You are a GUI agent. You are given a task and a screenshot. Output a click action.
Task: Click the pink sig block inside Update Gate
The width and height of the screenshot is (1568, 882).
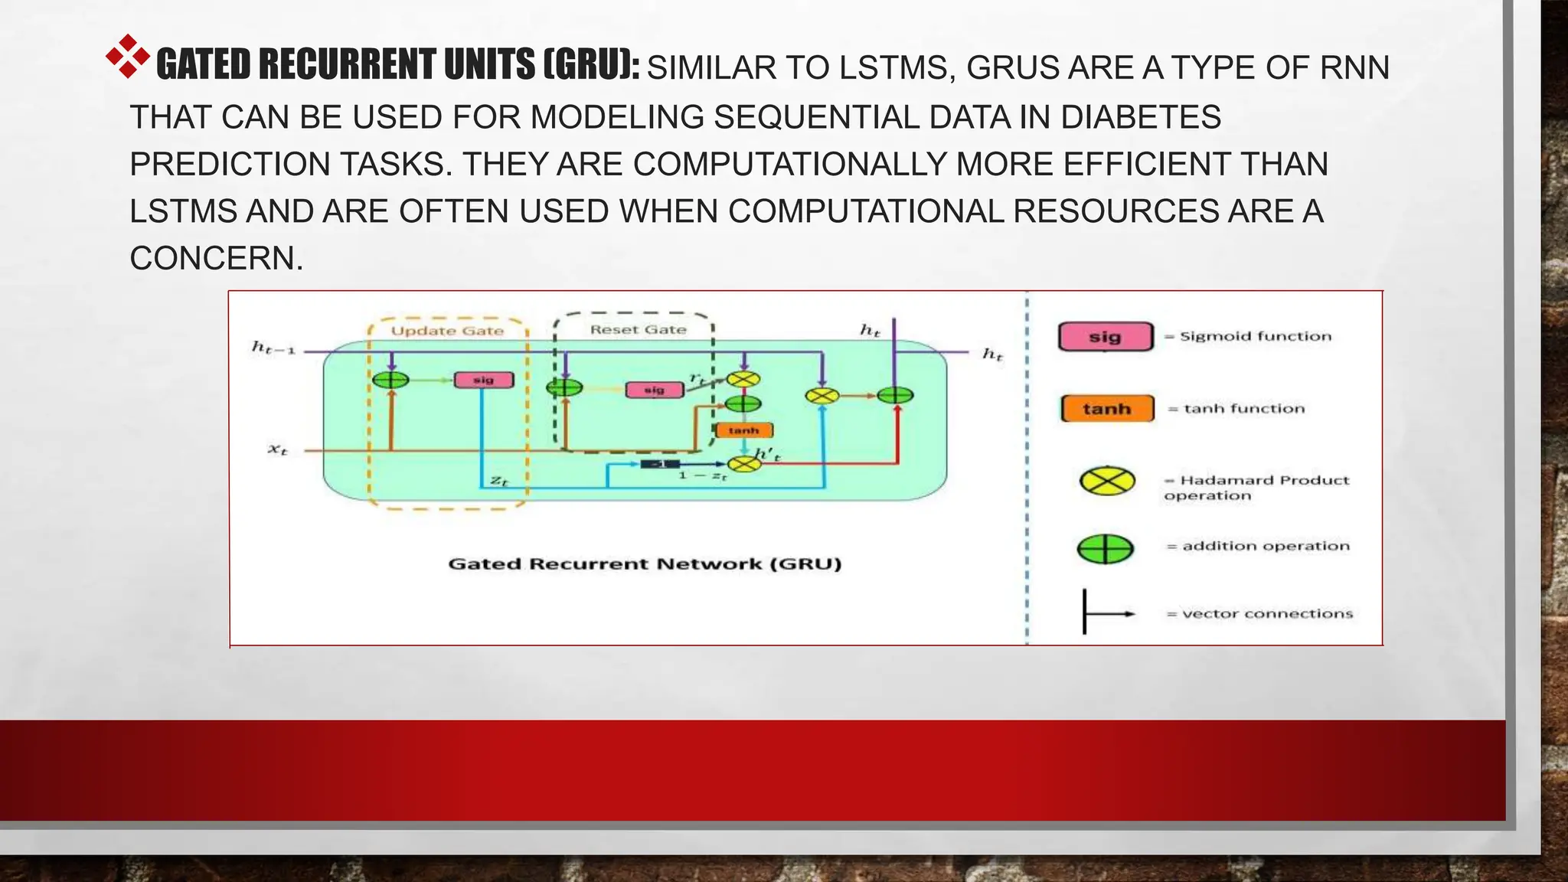point(484,380)
